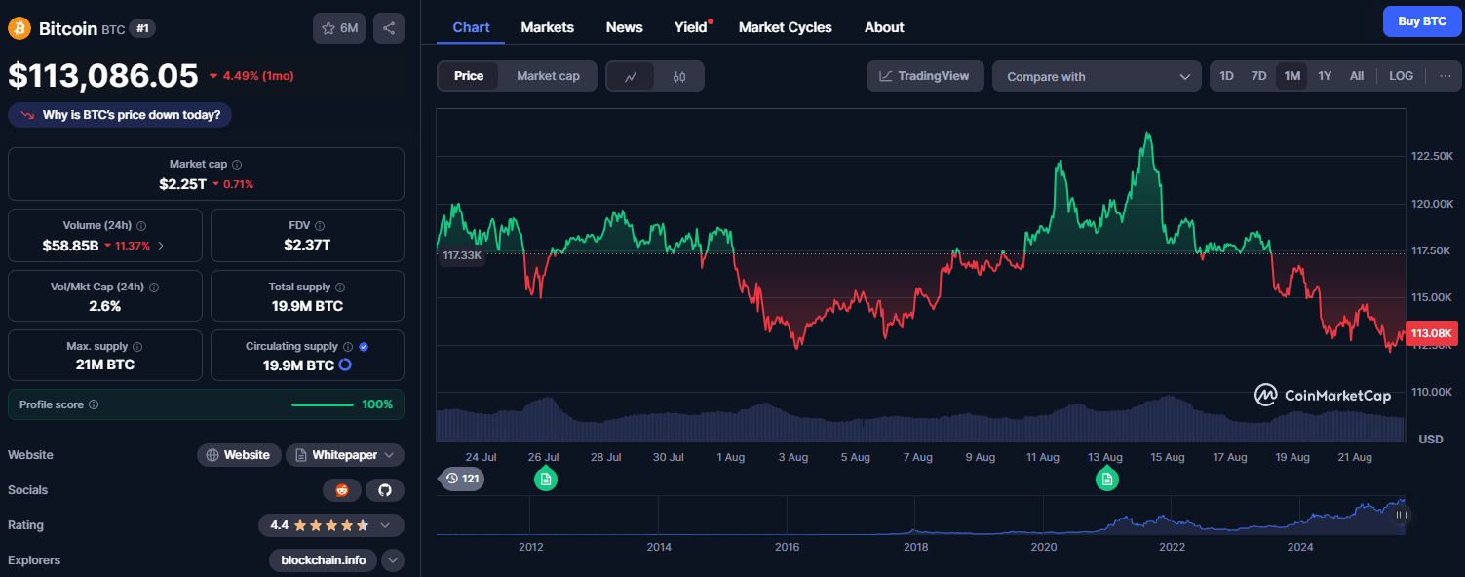
Task: Open the News tab
Action: (624, 27)
